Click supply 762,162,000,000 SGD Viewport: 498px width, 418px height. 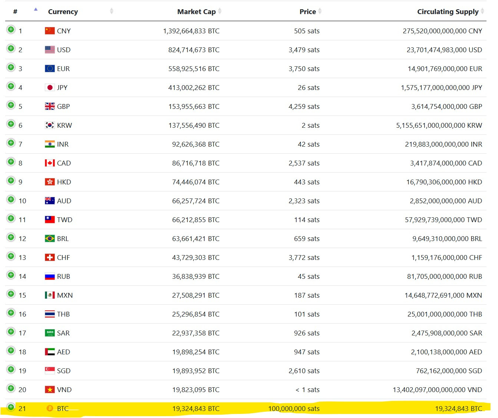pos(449,371)
